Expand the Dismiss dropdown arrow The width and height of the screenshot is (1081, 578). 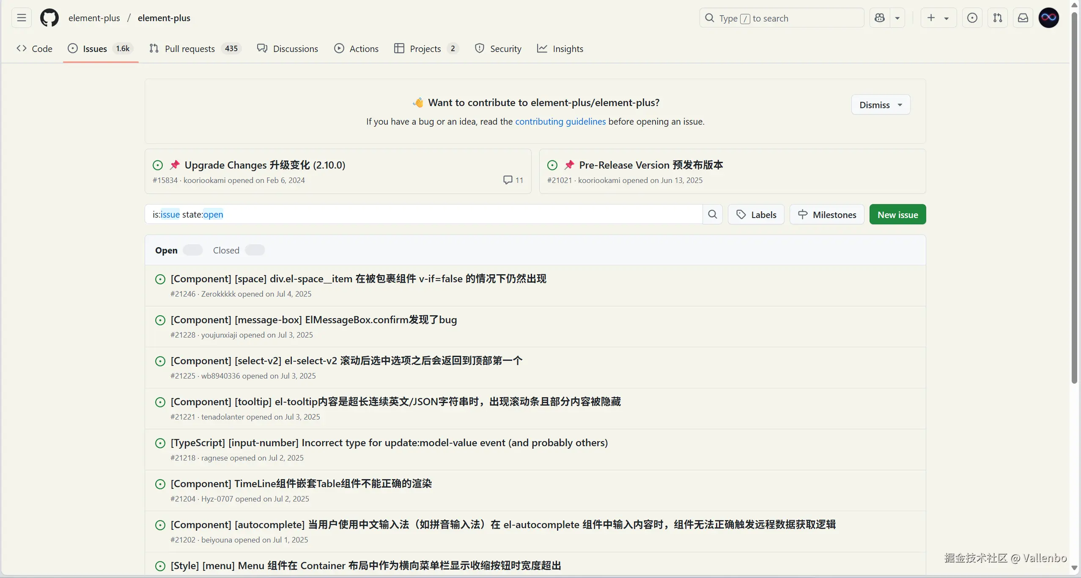point(900,104)
